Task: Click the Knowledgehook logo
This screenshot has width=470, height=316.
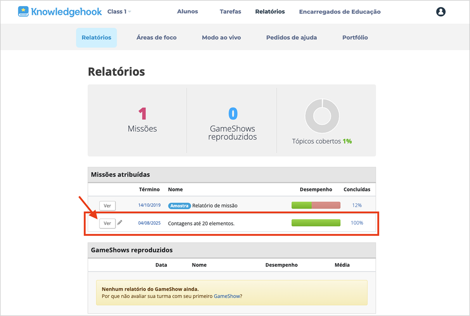Action: click(x=60, y=12)
